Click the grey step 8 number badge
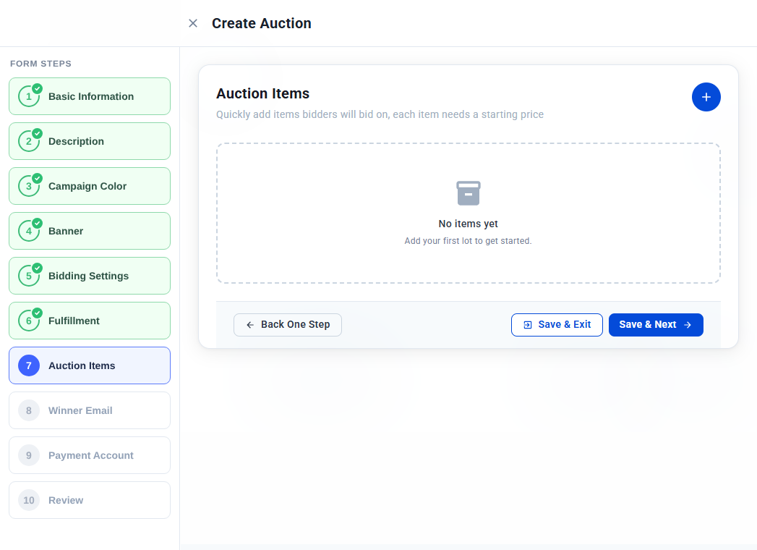The height and width of the screenshot is (550, 757). [29, 410]
